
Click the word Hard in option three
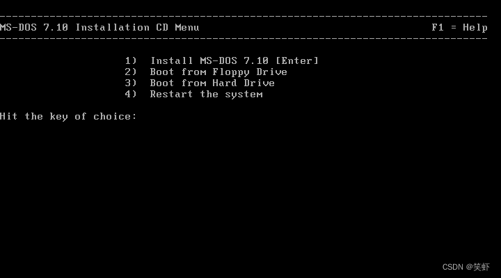225,83
